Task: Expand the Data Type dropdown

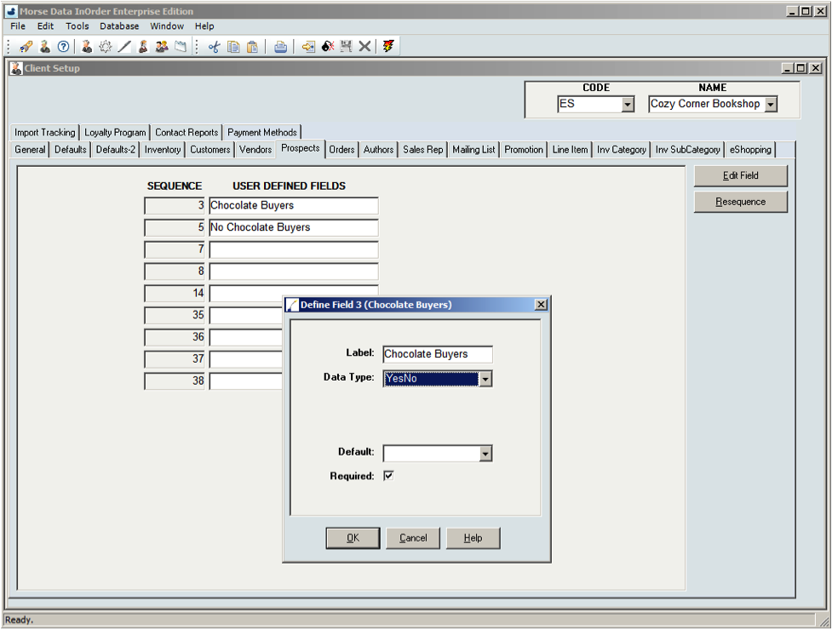Action: [x=485, y=379]
